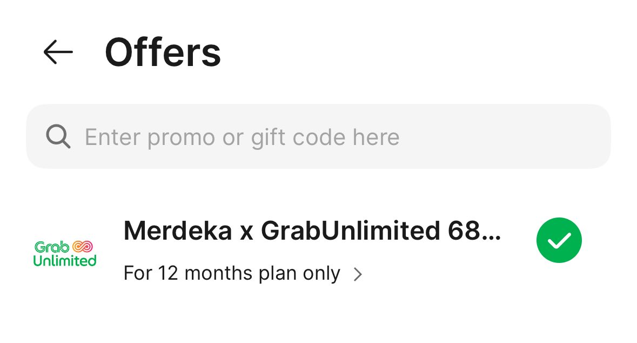
Task: Click the GrabUnlimited logo
Action: point(64,253)
